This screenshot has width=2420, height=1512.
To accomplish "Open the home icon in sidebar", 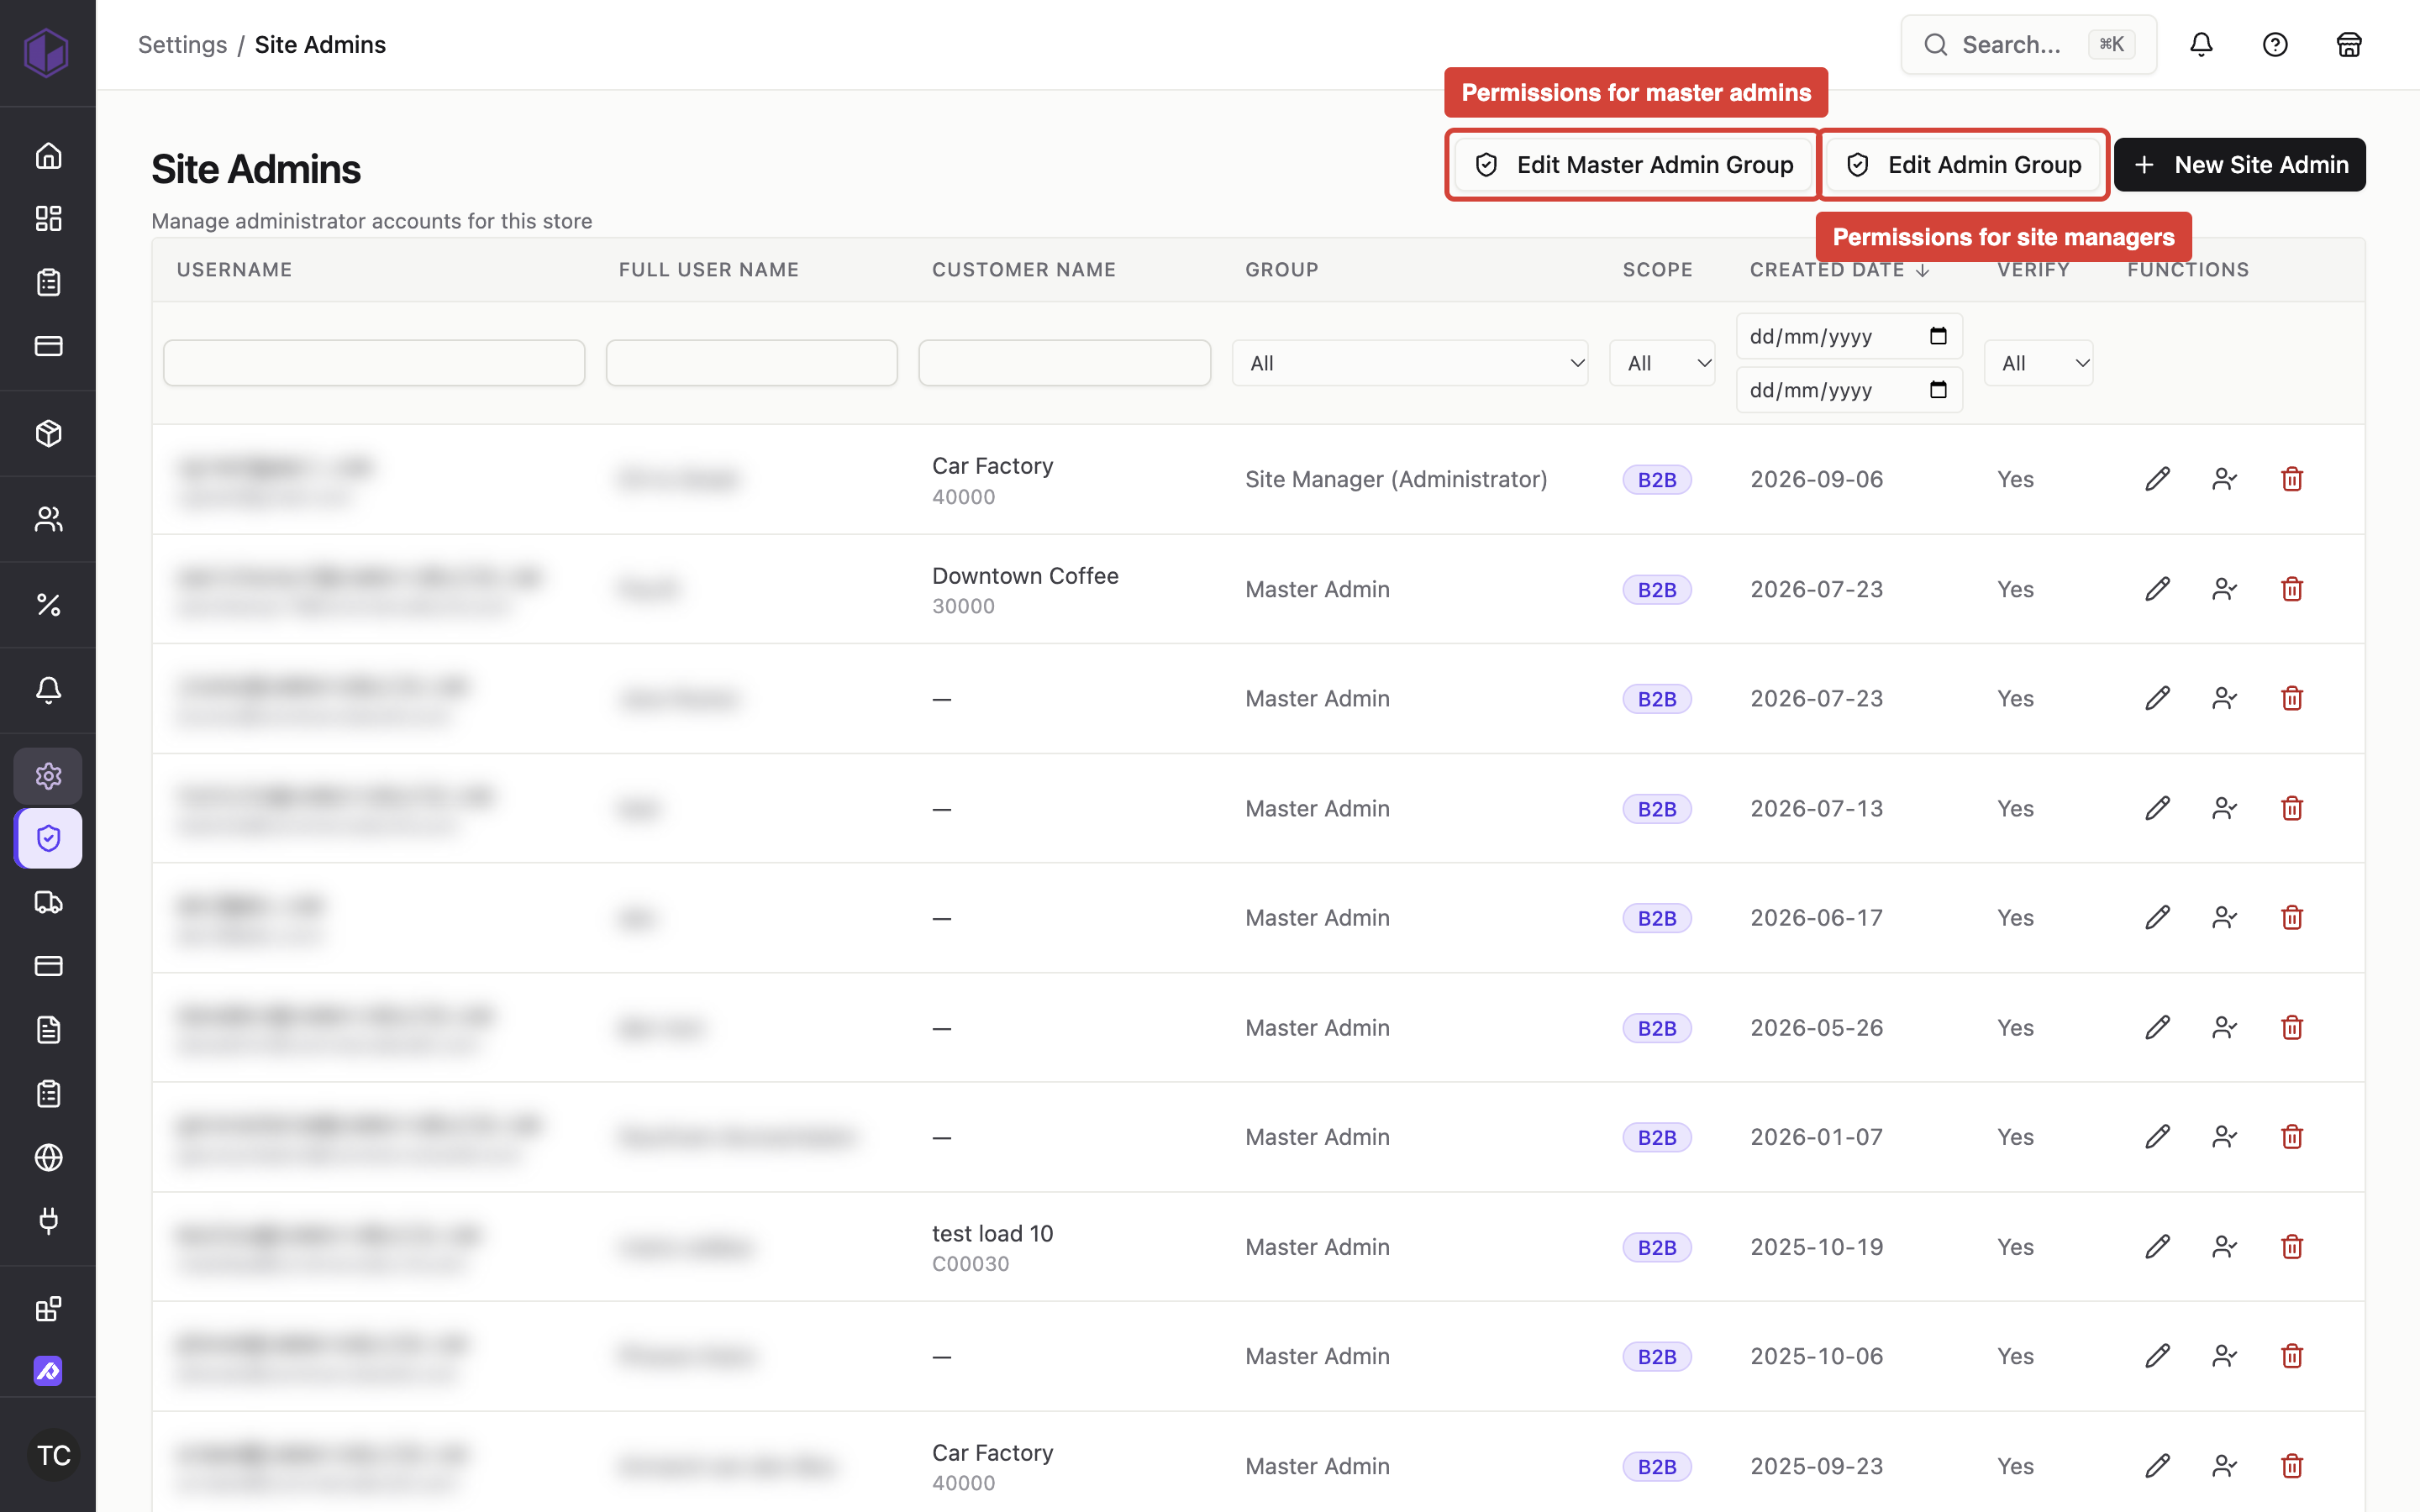I will [48, 155].
